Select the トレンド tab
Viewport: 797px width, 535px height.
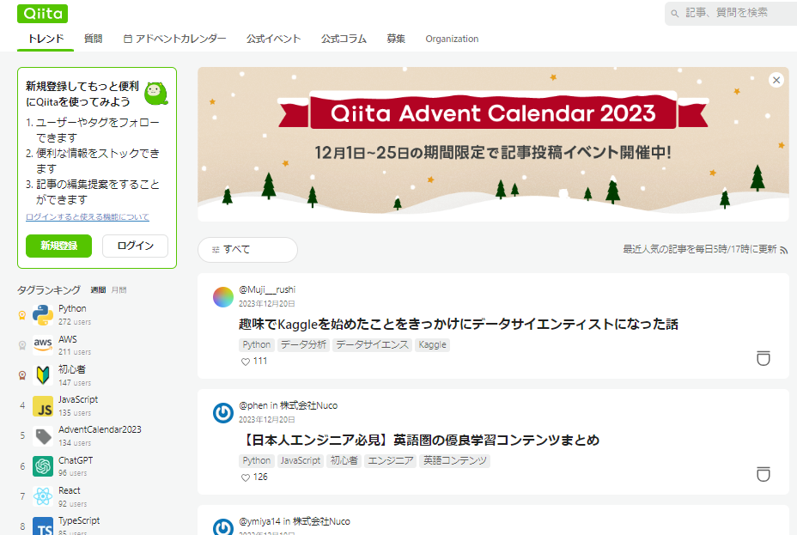pos(46,40)
